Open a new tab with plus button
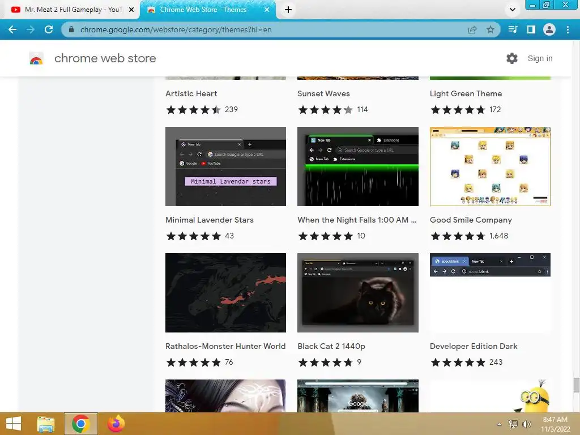Screen dimensions: 580x435 coord(288,10)
